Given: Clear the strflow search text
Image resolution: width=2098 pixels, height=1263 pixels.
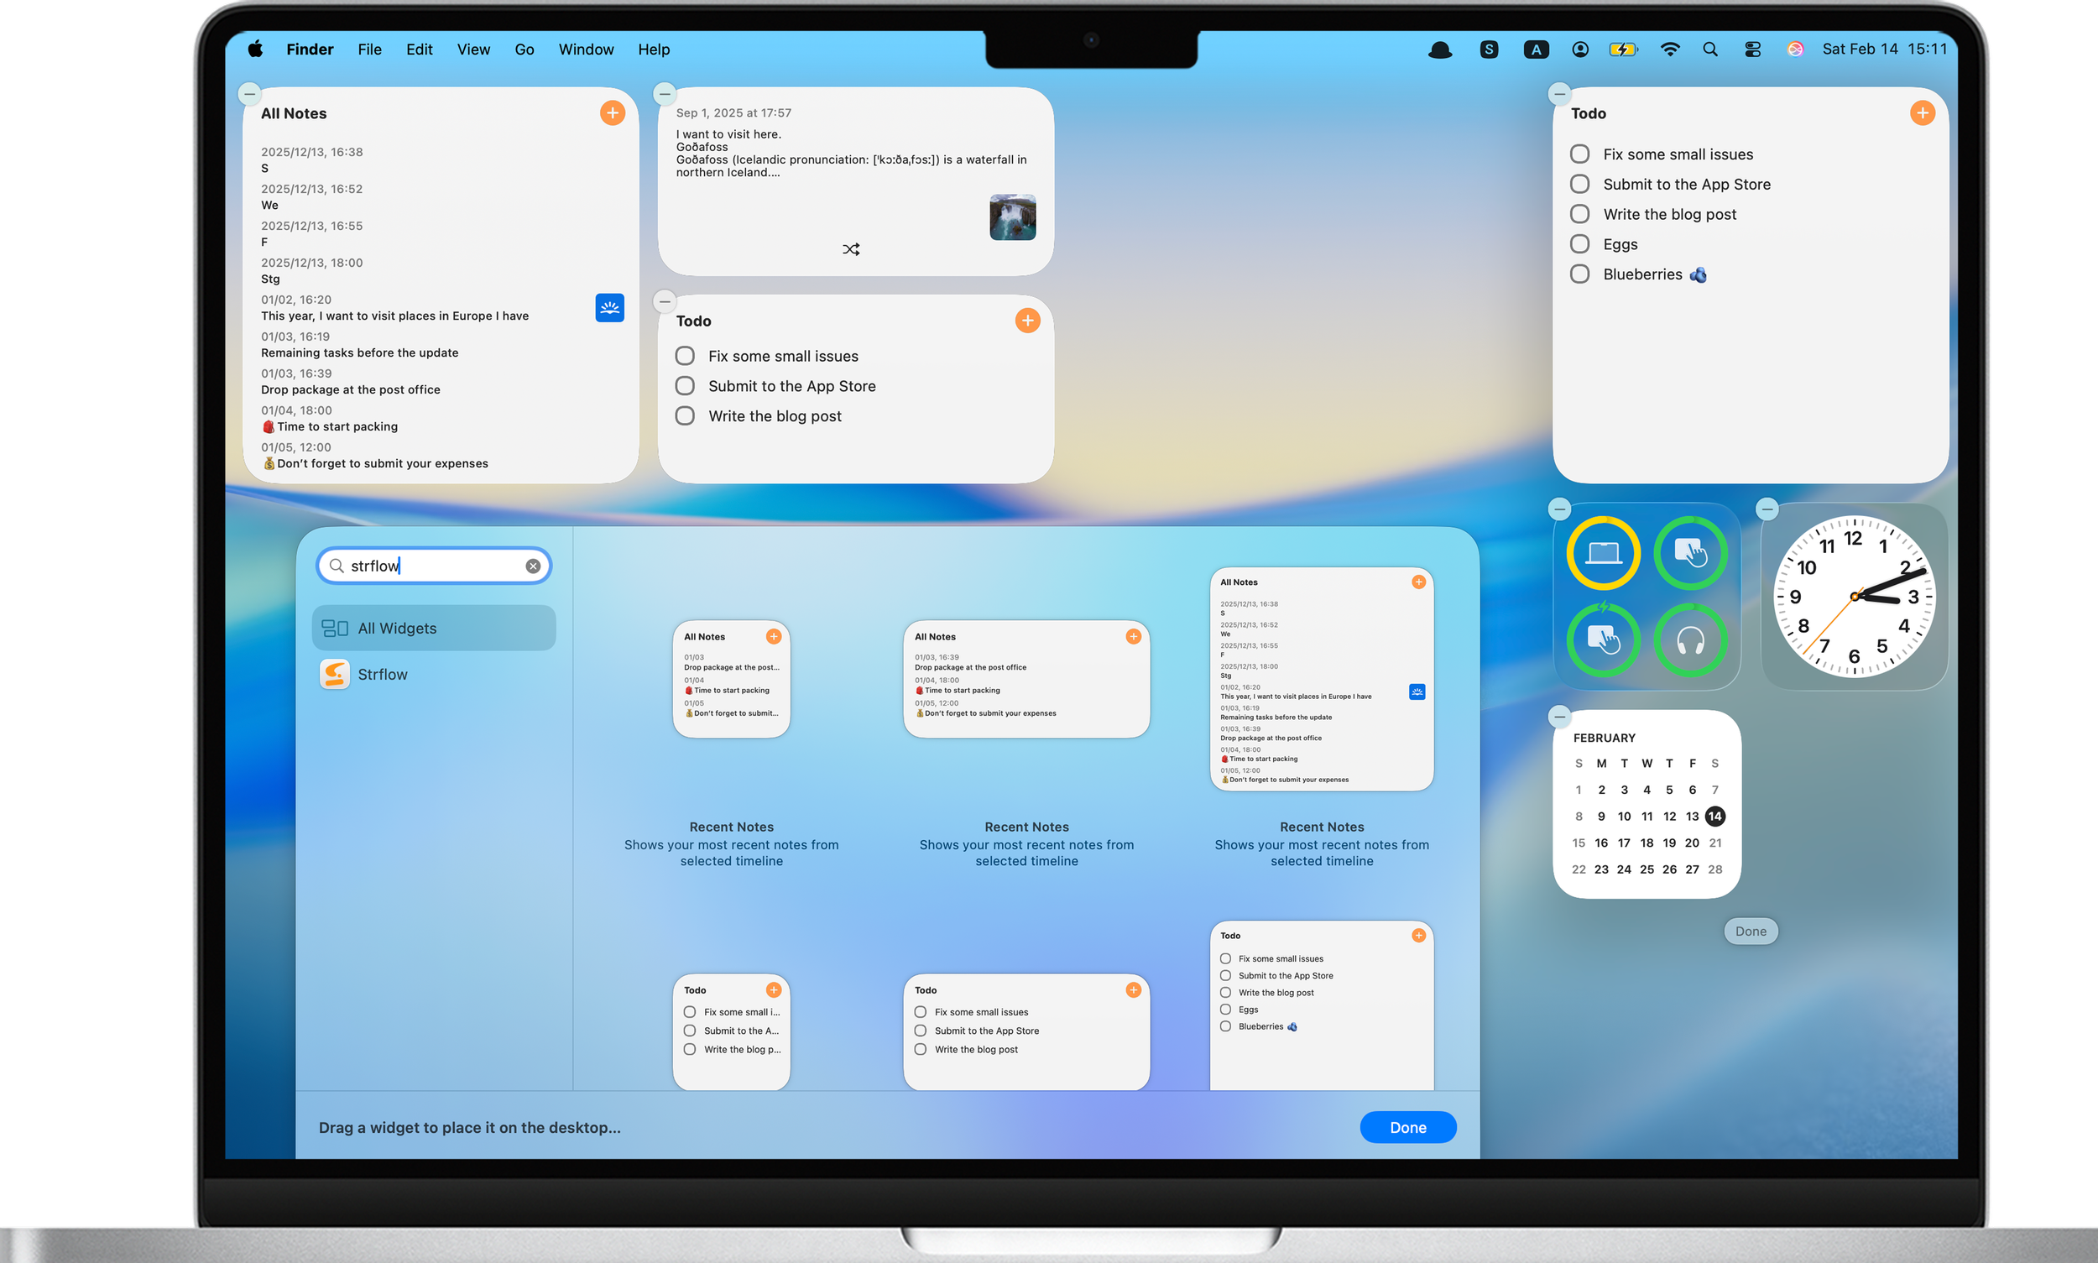Looking at the screenshot, I should coord(533,566).
